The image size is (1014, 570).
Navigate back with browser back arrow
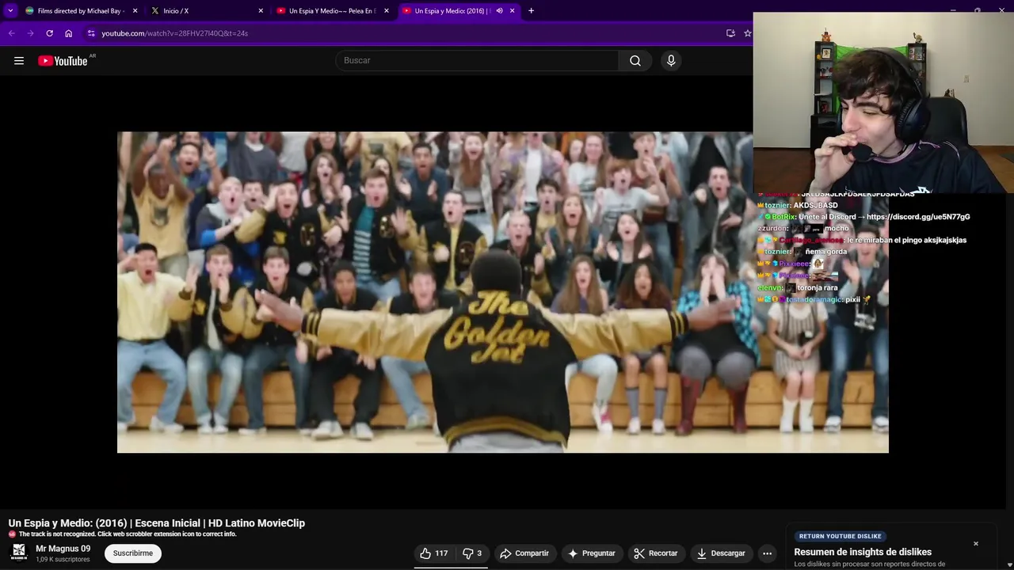(11, 33)
